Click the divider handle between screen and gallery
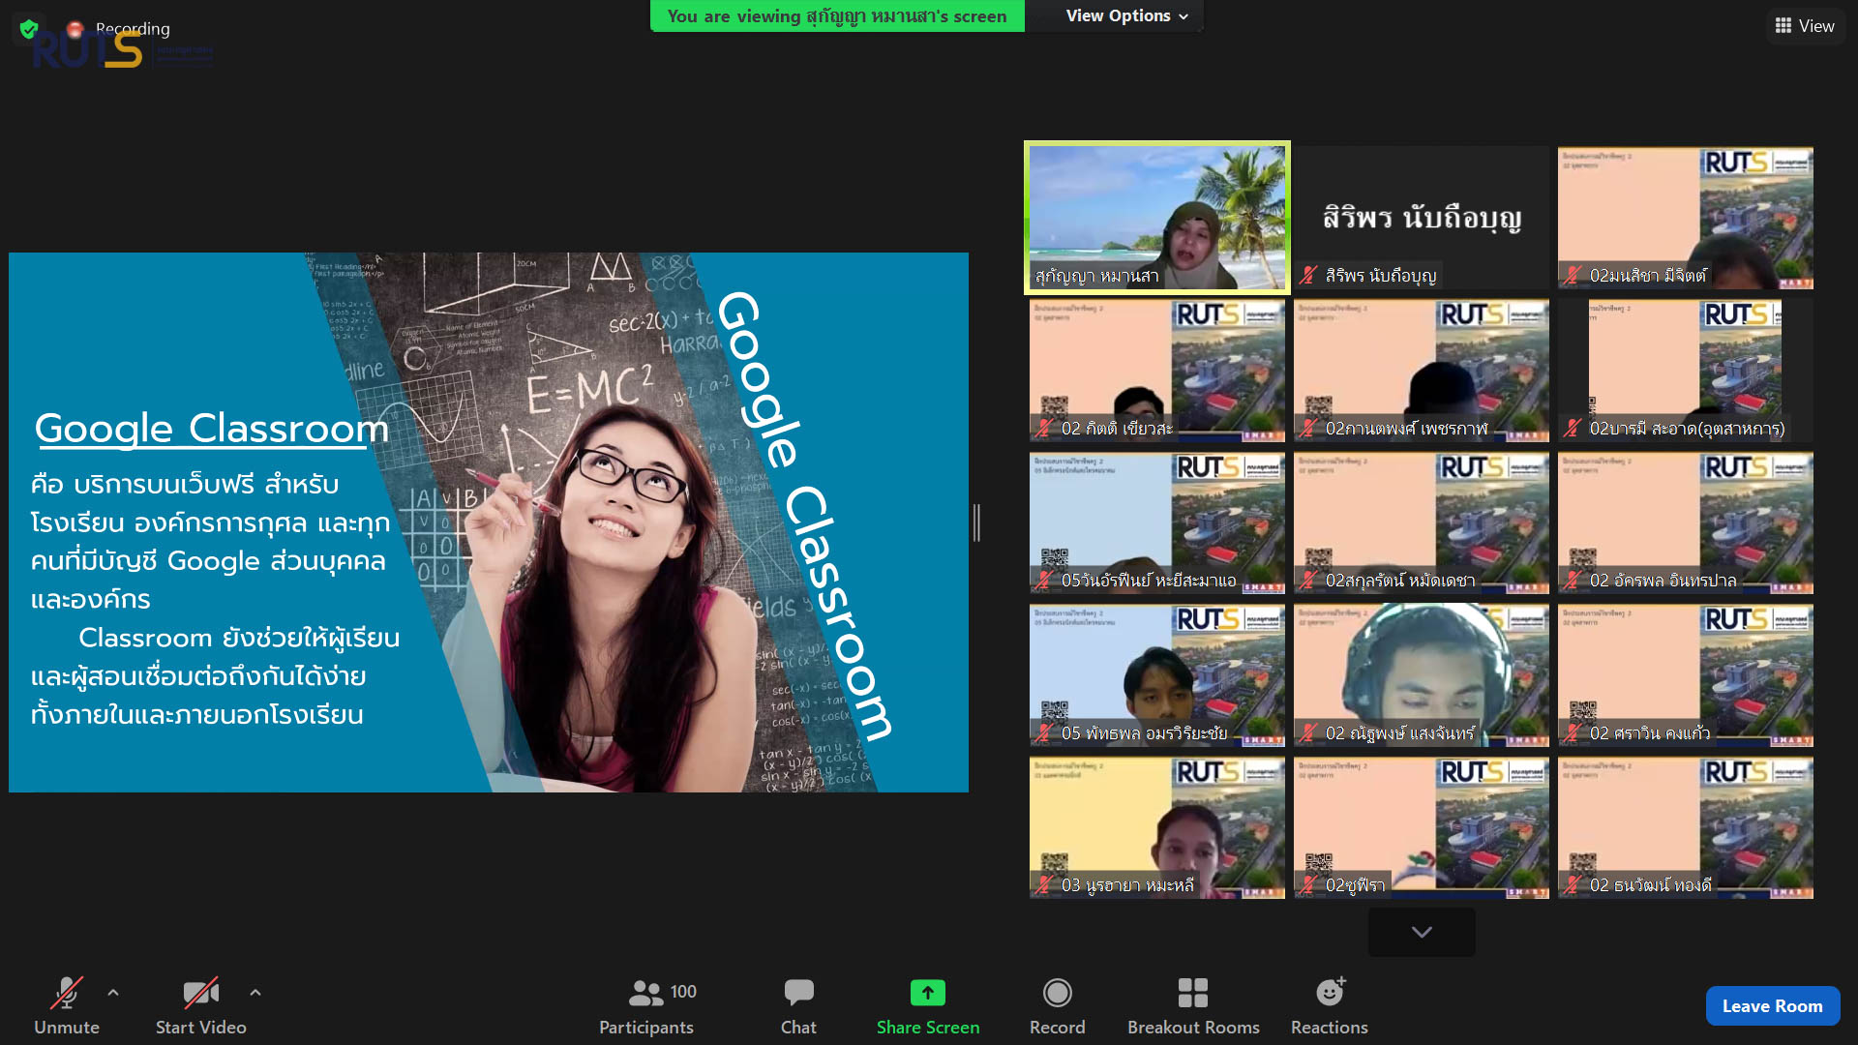This screenshot has width=1858, height=1045. [x=977, y=522]
